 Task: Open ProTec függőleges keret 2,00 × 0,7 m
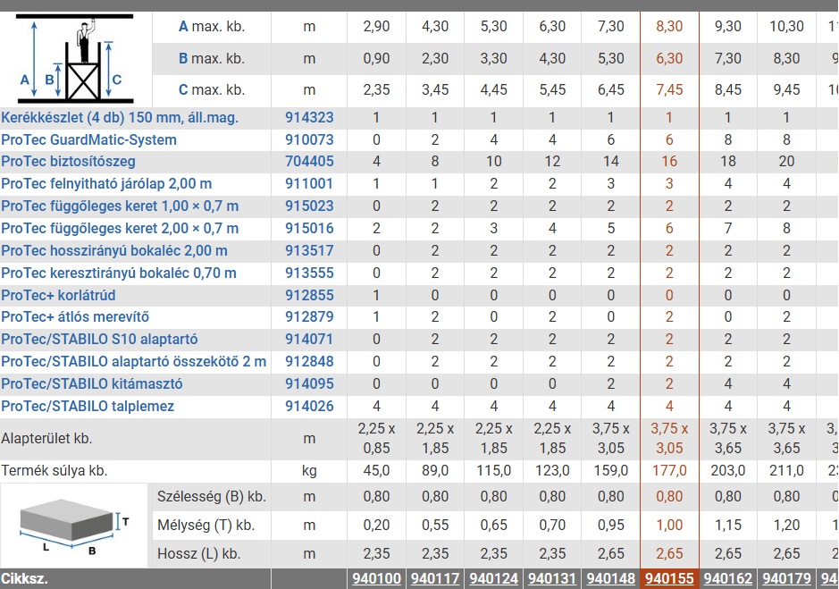(120, 229)
